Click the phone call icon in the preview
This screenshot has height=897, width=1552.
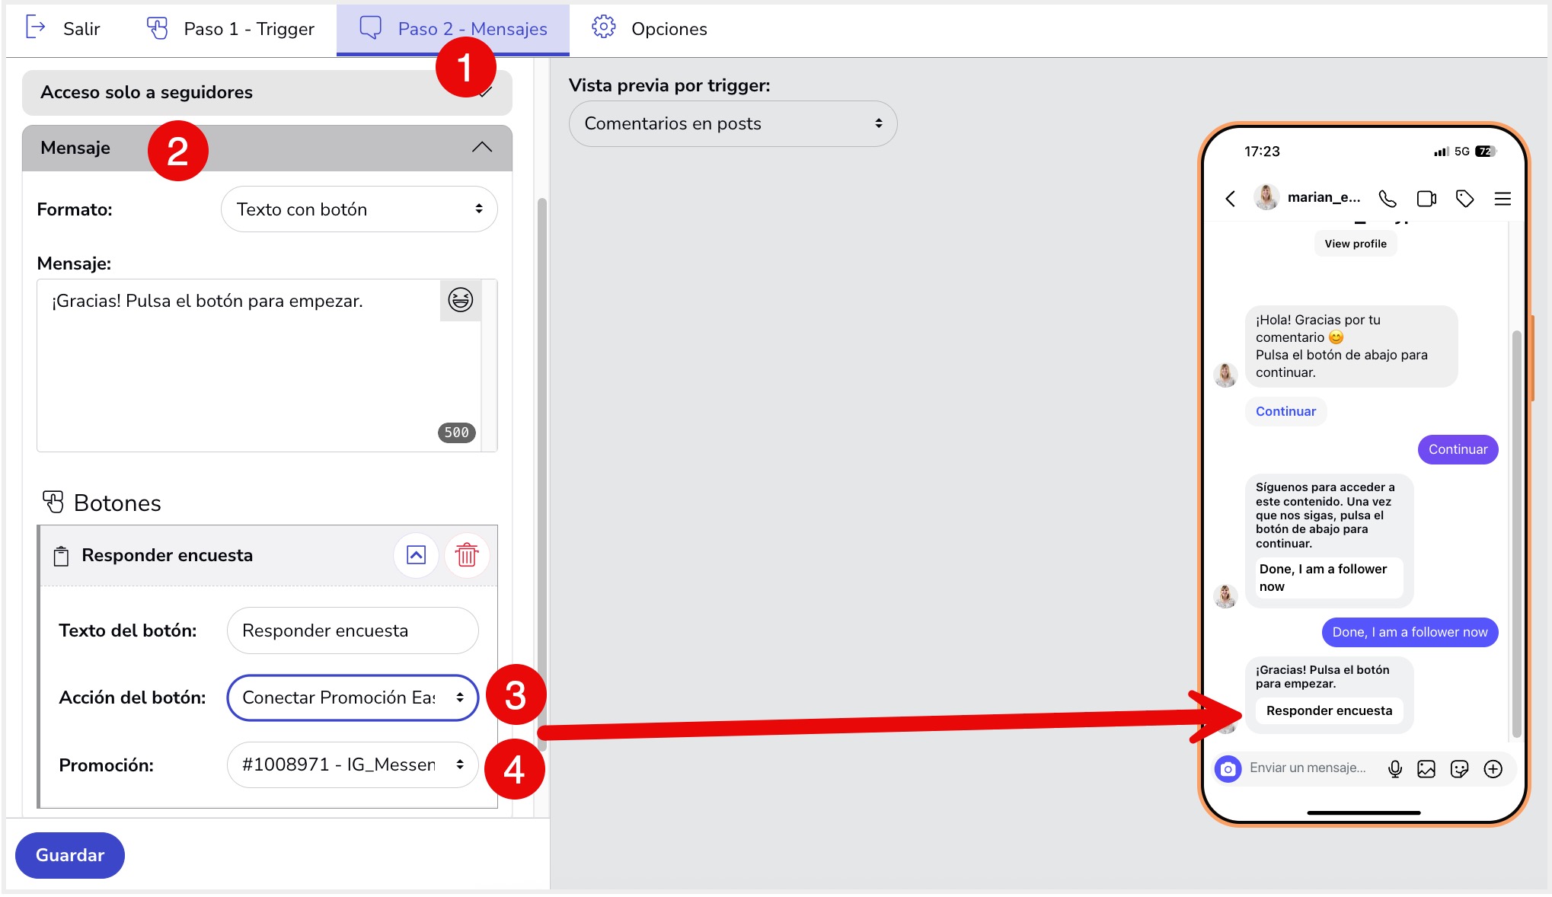(1388, 199)
